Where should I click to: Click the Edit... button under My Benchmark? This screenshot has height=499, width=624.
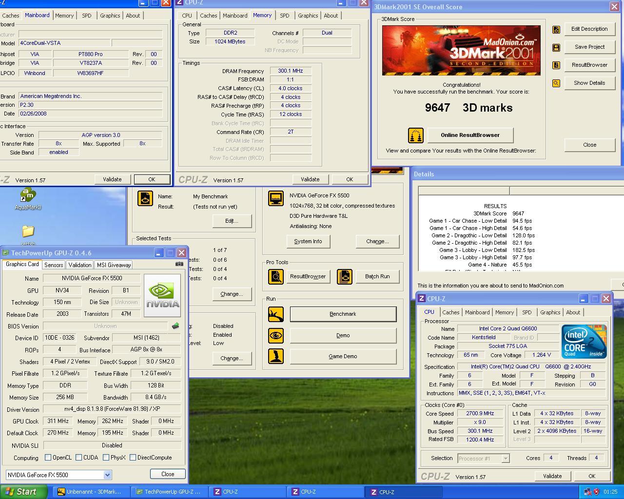[232, 221]
